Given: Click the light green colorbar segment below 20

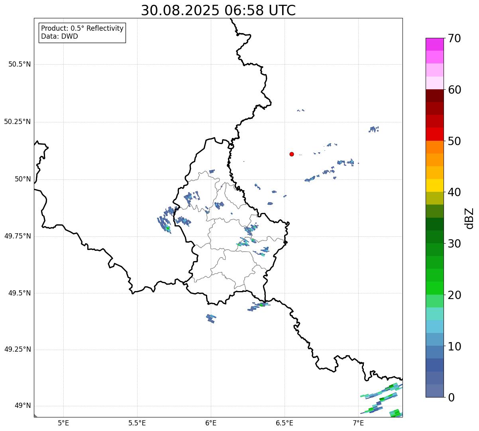Looking at the screenshot, I should click(x=435, y=301).
